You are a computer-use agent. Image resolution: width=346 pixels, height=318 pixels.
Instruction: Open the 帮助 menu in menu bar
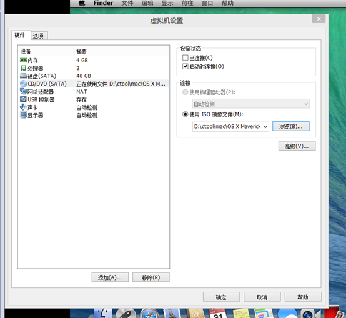point(227,3)
